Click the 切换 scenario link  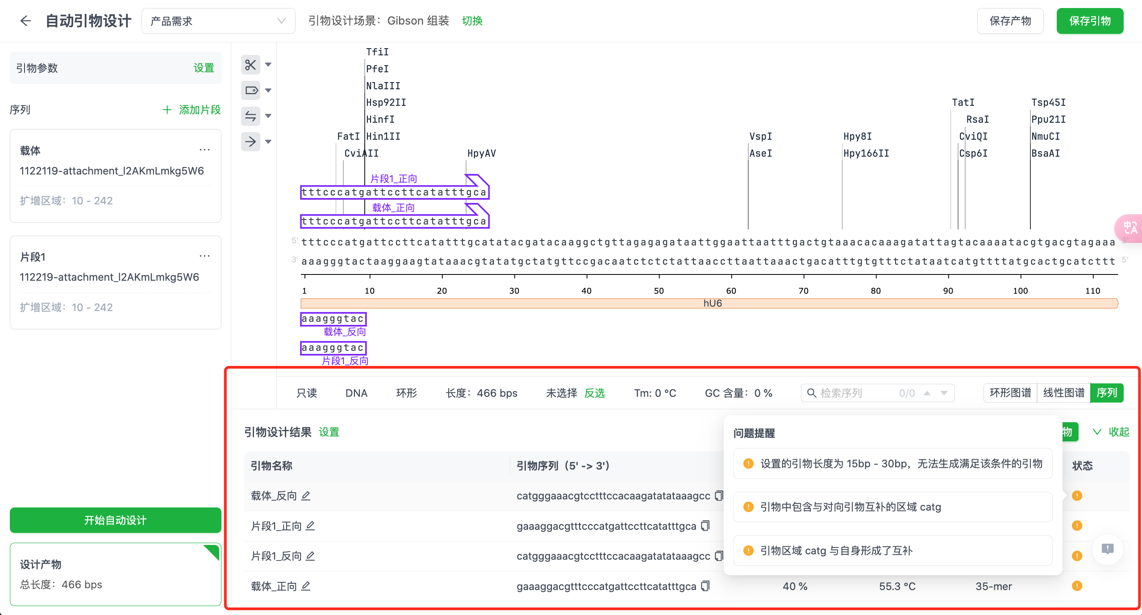click(472, 21)
